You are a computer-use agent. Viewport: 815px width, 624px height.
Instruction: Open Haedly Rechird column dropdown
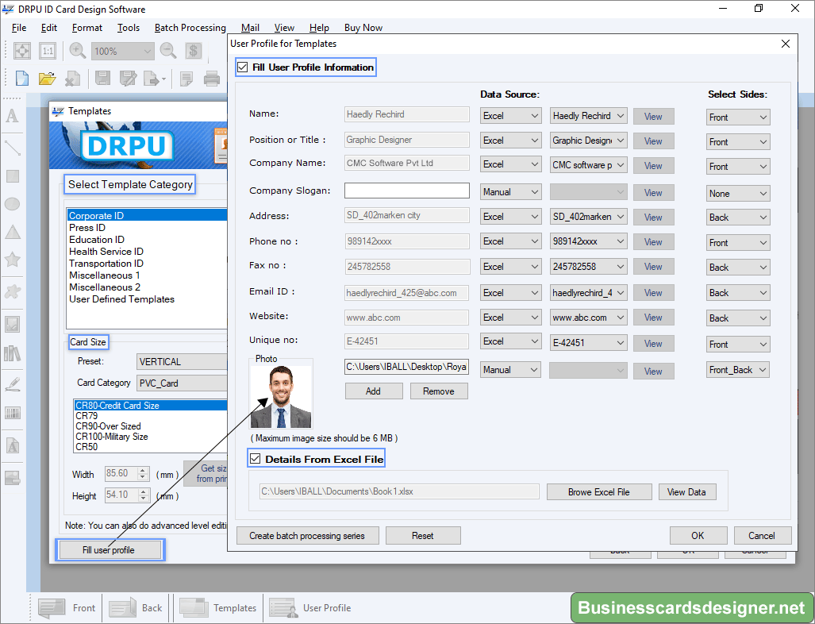pos(588,115)
